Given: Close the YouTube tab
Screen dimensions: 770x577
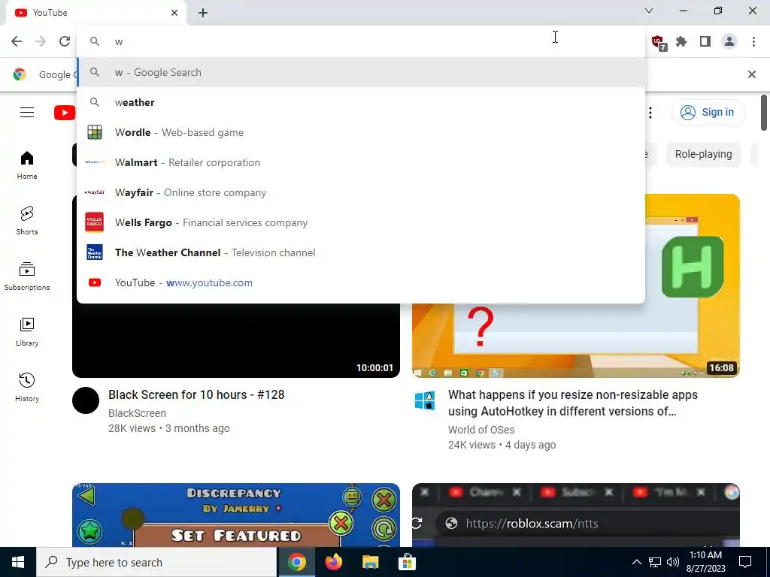Looking at the screenshot, I should (x=174, y=13).
